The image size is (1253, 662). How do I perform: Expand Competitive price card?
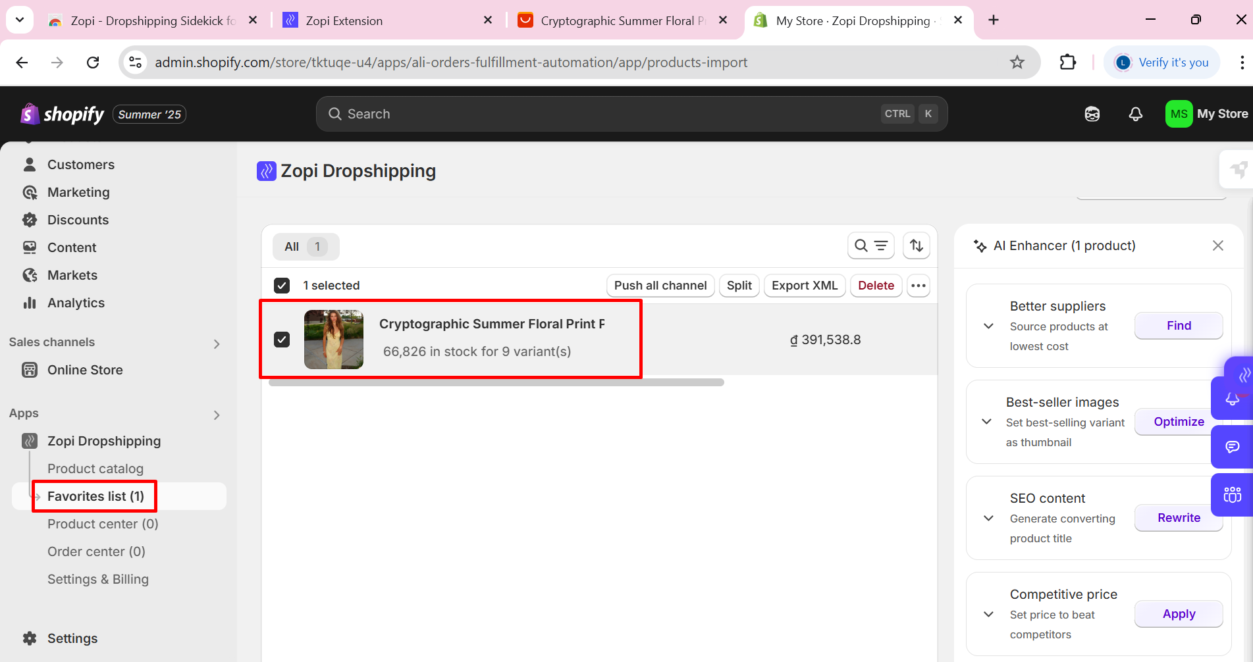988,614
